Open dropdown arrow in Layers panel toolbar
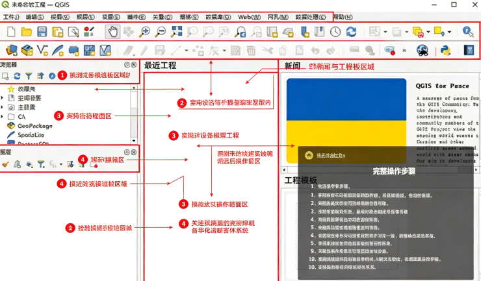 pos(61,165)
